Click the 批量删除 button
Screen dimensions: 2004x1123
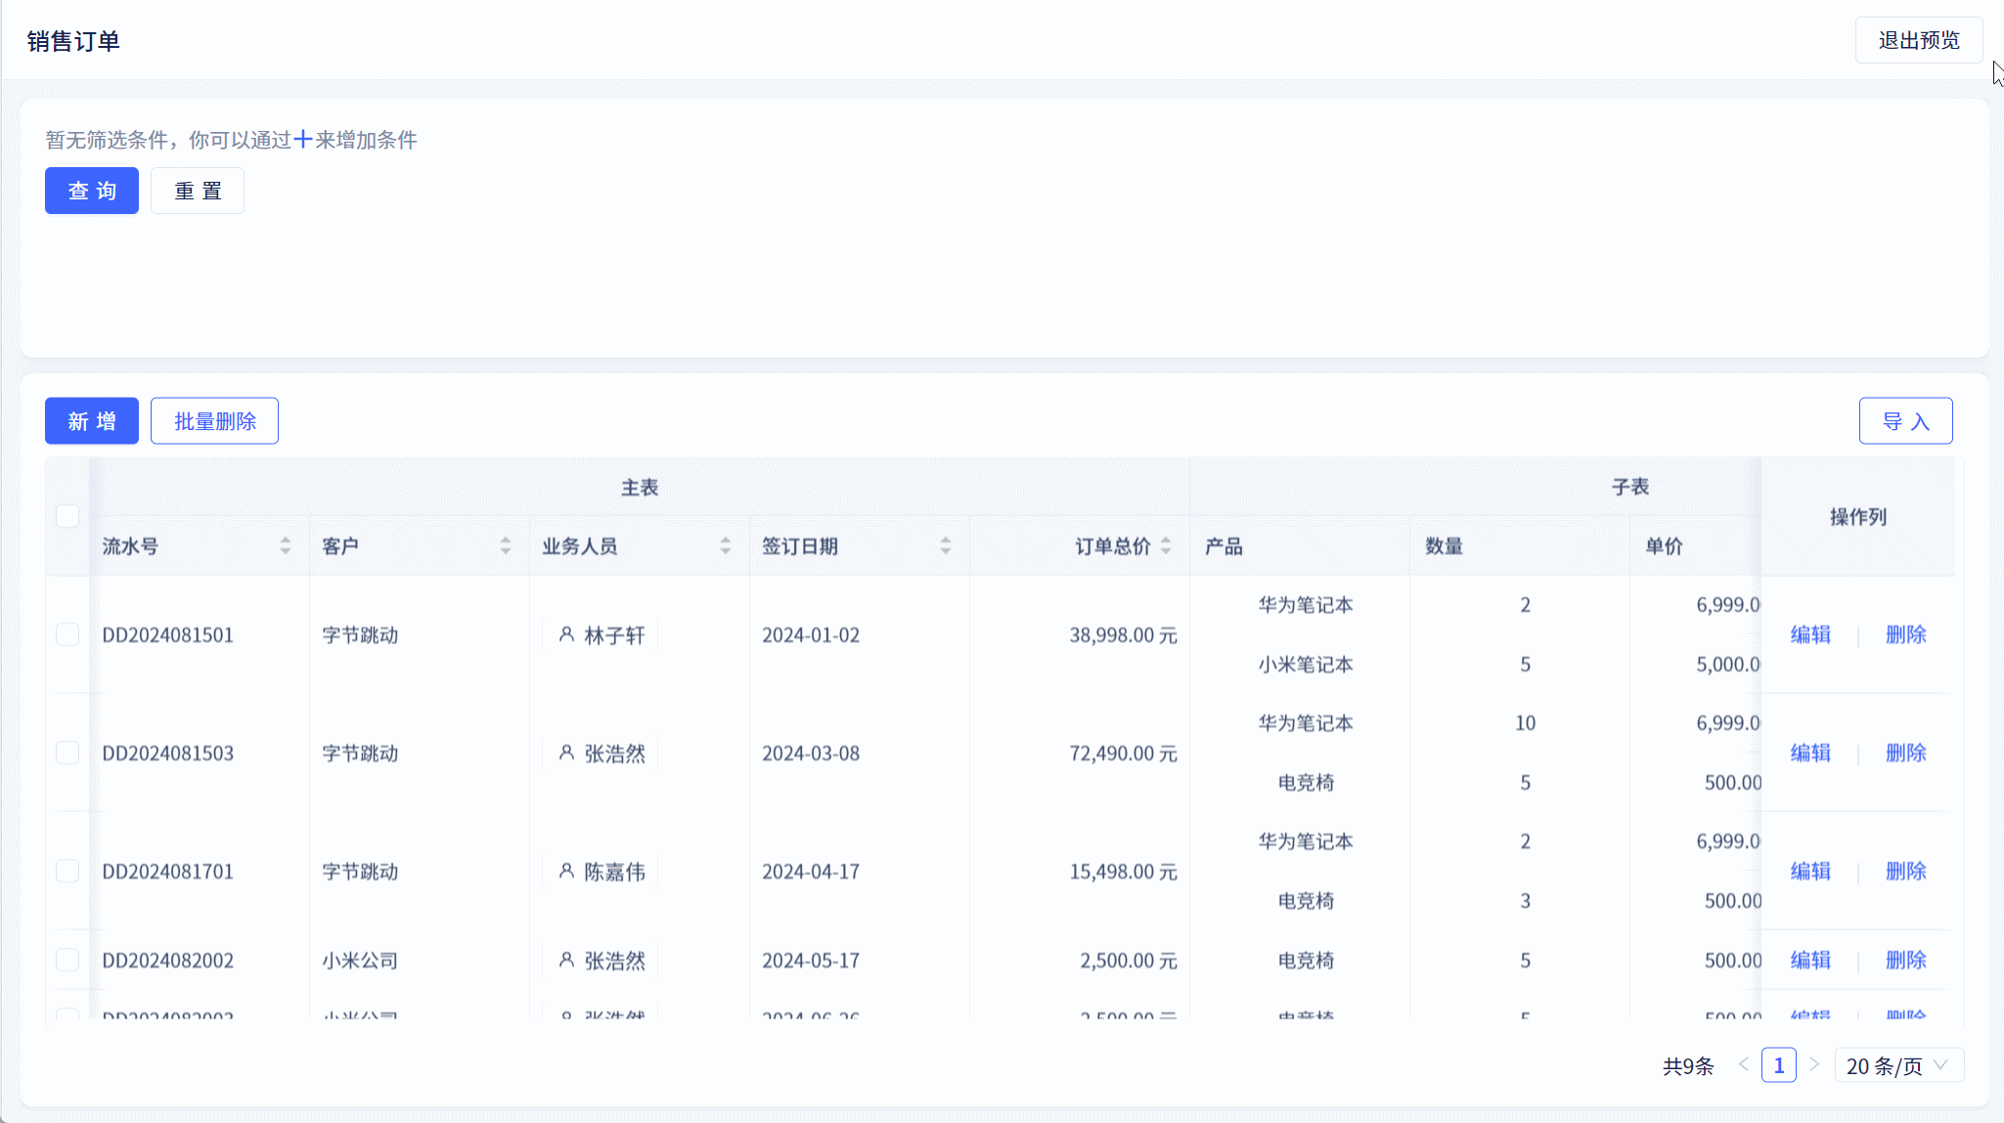click(x=214, y=421)
